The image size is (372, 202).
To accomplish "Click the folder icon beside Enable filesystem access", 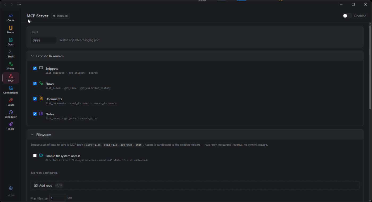I will tap(41, 155).
